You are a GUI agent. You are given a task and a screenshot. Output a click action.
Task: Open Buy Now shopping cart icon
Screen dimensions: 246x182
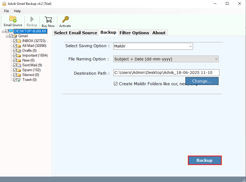48,20
